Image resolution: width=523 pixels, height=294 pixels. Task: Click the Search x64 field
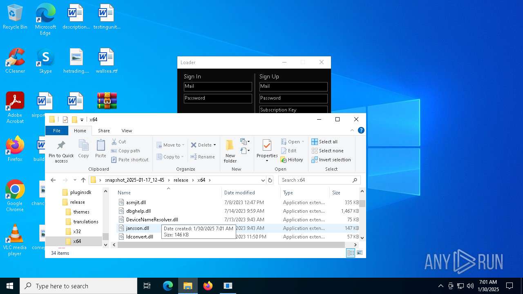(x=320, y=180)
